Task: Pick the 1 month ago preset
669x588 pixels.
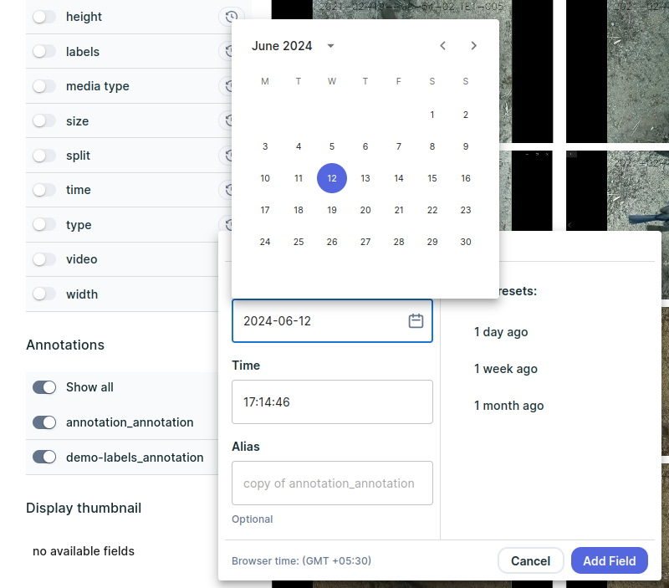Action: (508, 406)
